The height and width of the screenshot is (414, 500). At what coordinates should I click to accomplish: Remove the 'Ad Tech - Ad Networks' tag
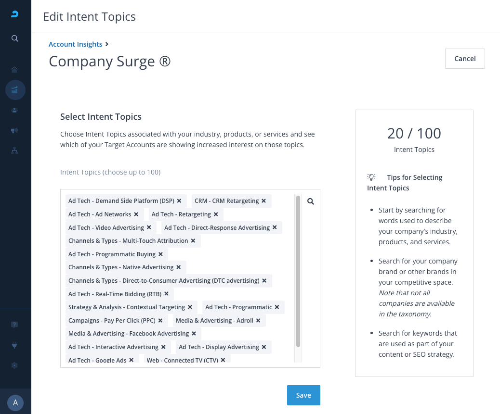[136, 214]
